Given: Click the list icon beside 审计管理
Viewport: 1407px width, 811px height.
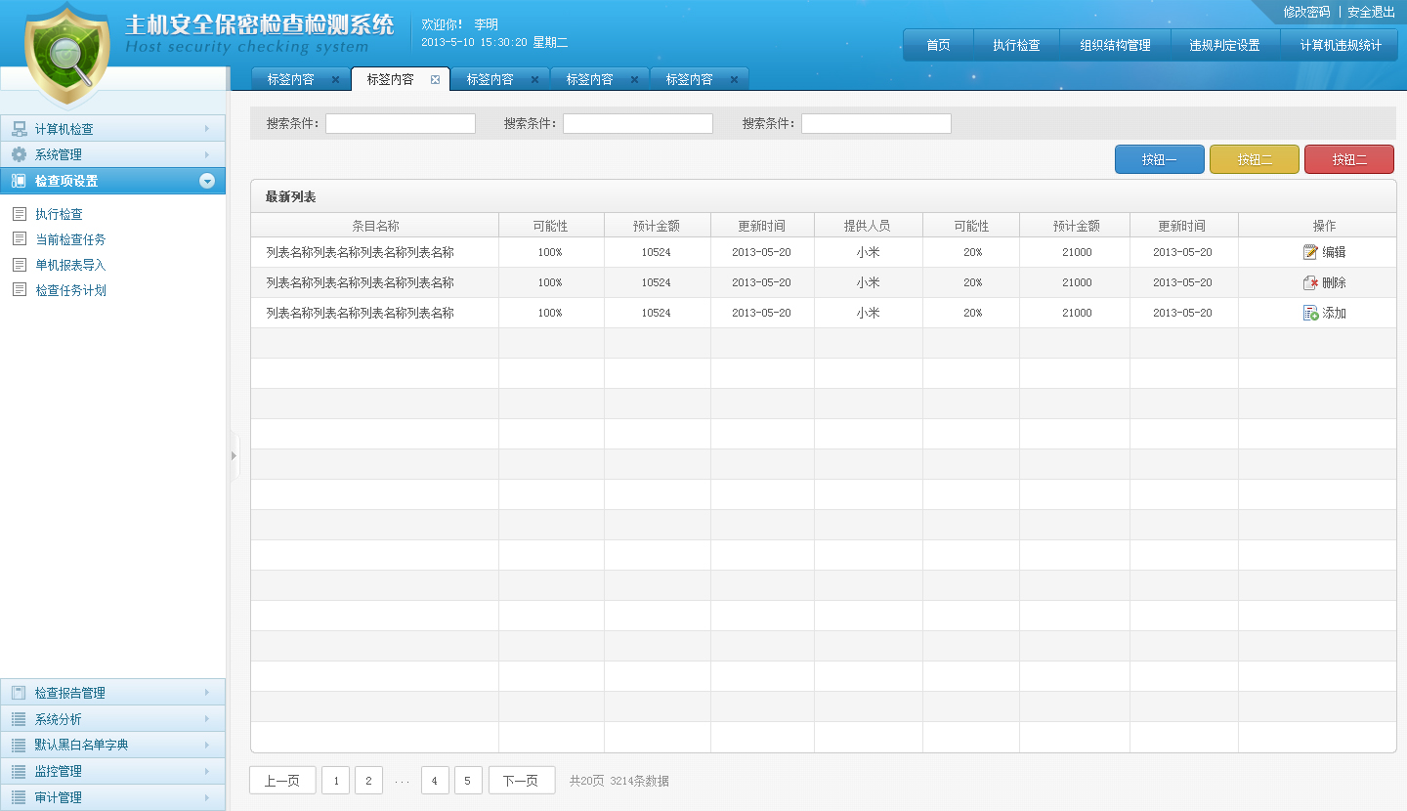Looking at the screenshot, I should tap(19, 797).
